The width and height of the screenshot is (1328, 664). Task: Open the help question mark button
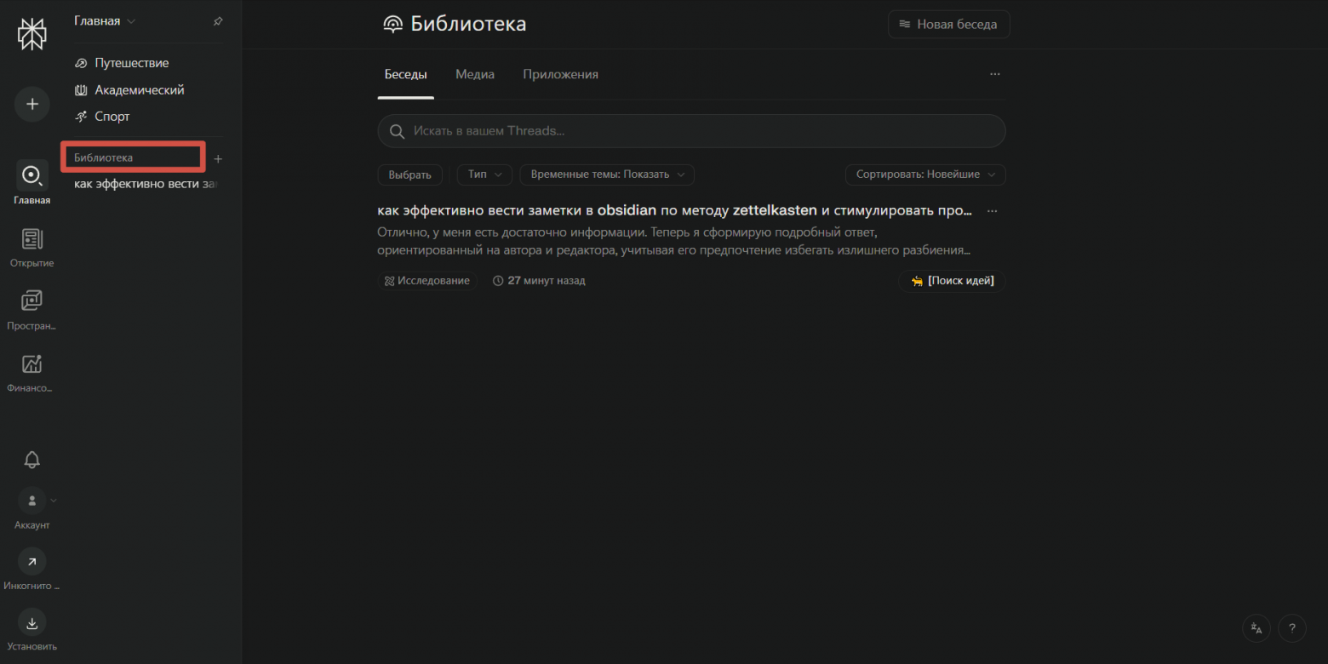click(1291, 628)
